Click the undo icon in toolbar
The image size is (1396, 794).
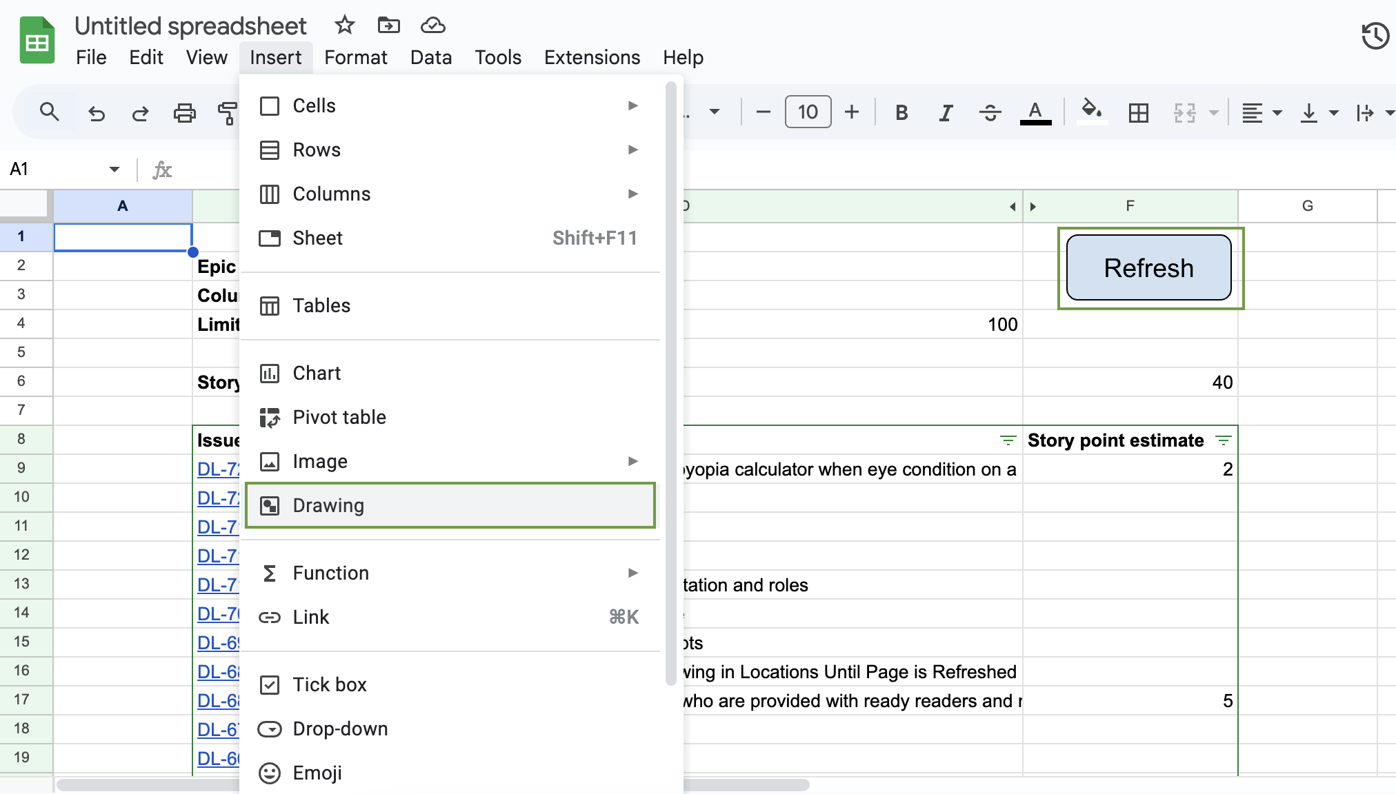point(95,111)
